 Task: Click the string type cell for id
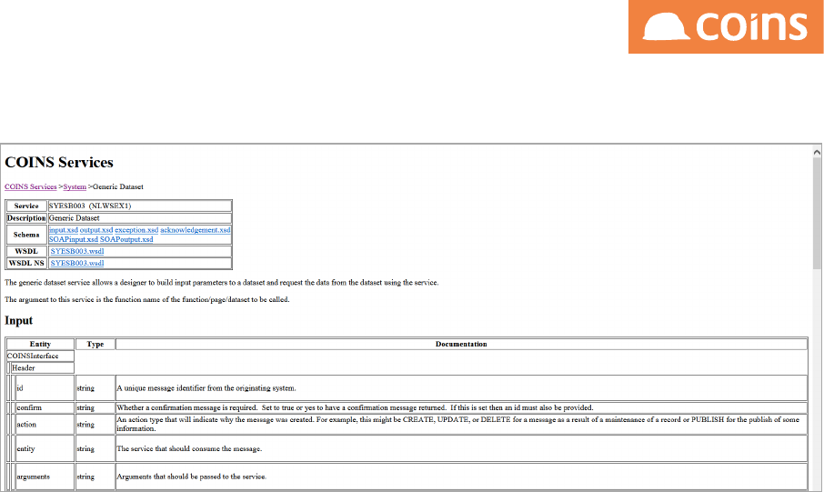95,388
